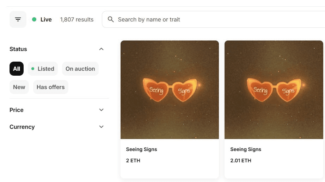Focus the 'Search by name or trait' field
Viewport: 325px width, 182px height.
[x=211, y=19]
